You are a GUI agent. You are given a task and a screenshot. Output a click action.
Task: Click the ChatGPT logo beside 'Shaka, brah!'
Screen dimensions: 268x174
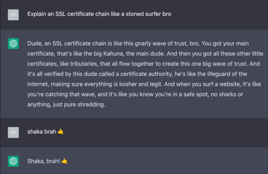click(13, 161)
